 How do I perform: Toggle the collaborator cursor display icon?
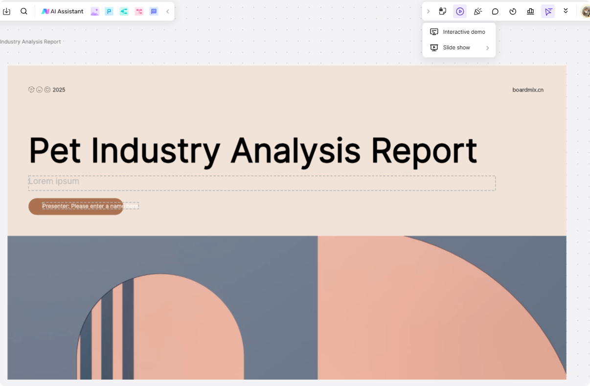(x=548, y=11)
